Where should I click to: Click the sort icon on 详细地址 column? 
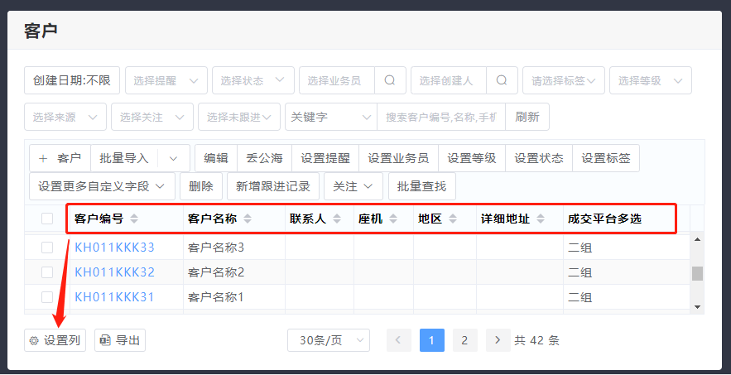pos(541,219)
